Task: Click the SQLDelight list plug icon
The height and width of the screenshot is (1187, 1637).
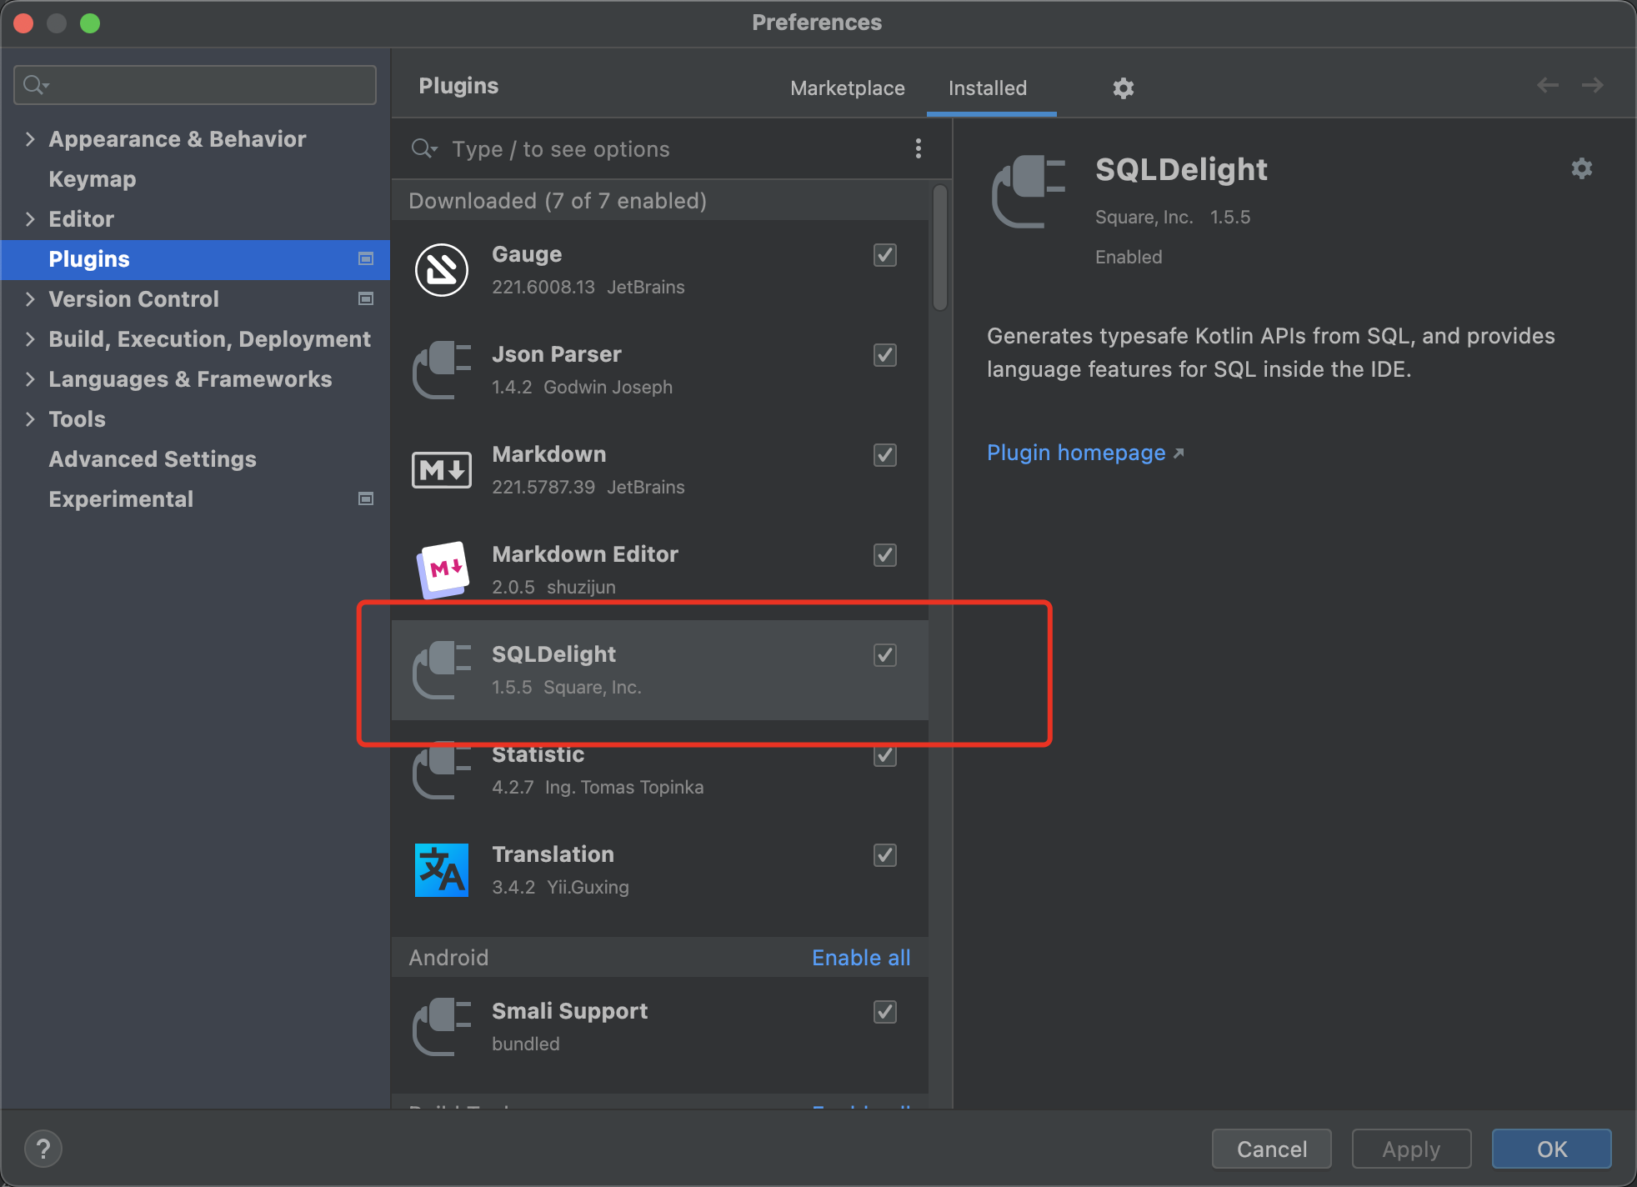Action: (442, 670)
